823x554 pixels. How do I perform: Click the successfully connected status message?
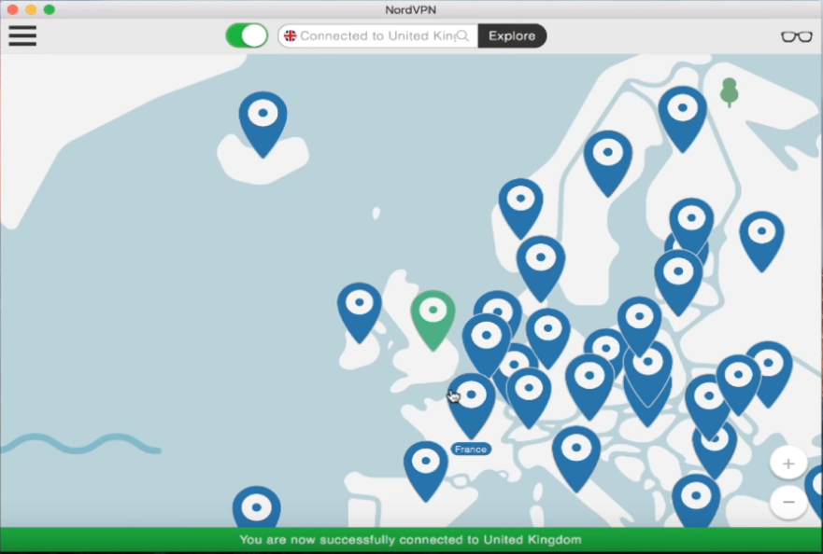[410, 540]
